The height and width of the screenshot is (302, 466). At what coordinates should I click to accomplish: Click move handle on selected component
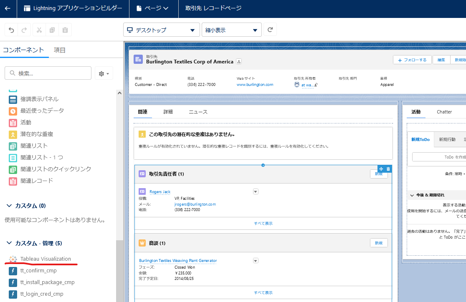tap(381, 169)
